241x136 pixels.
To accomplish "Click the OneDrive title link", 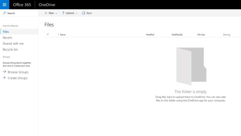I will pyautogui.click(x=47, y=5).
